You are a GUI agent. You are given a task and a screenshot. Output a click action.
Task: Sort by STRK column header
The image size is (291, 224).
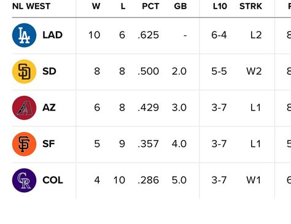click(250, 6)
